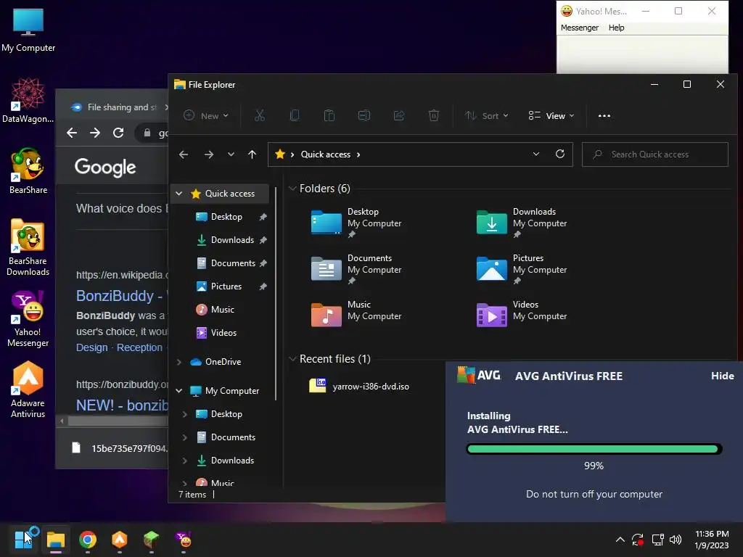Click Yahoo Messenger taskbar icon
743x557 pixels.
[x=184, y=540]
